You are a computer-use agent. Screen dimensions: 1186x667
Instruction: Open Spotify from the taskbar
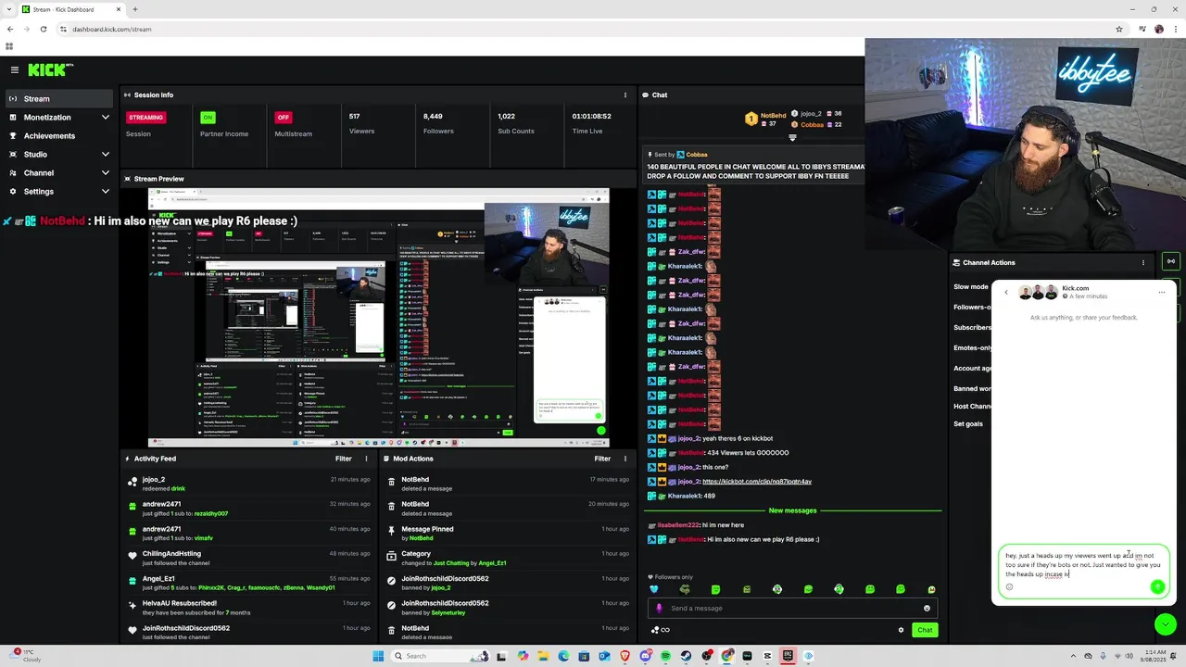pos(665,656)
